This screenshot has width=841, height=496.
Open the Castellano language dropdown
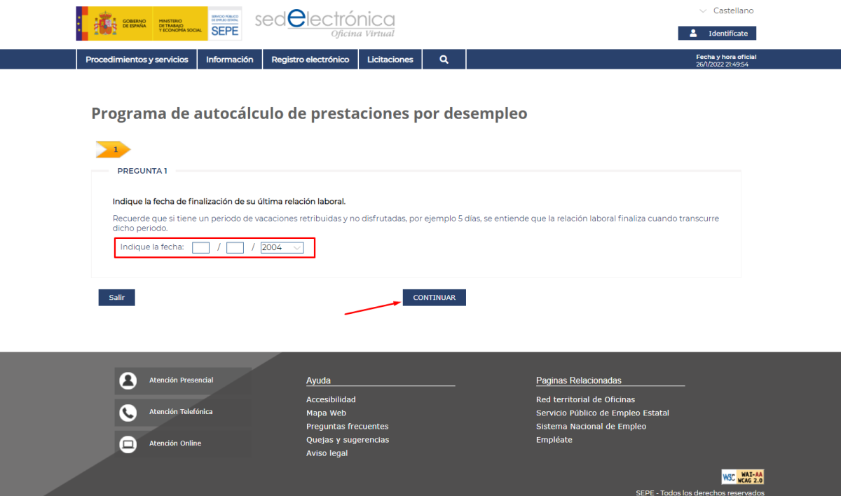coord(727,11)
